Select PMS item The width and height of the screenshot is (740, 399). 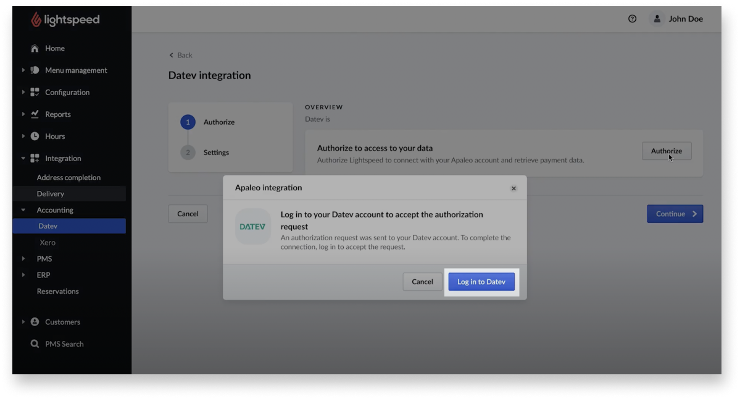(44, 259)
